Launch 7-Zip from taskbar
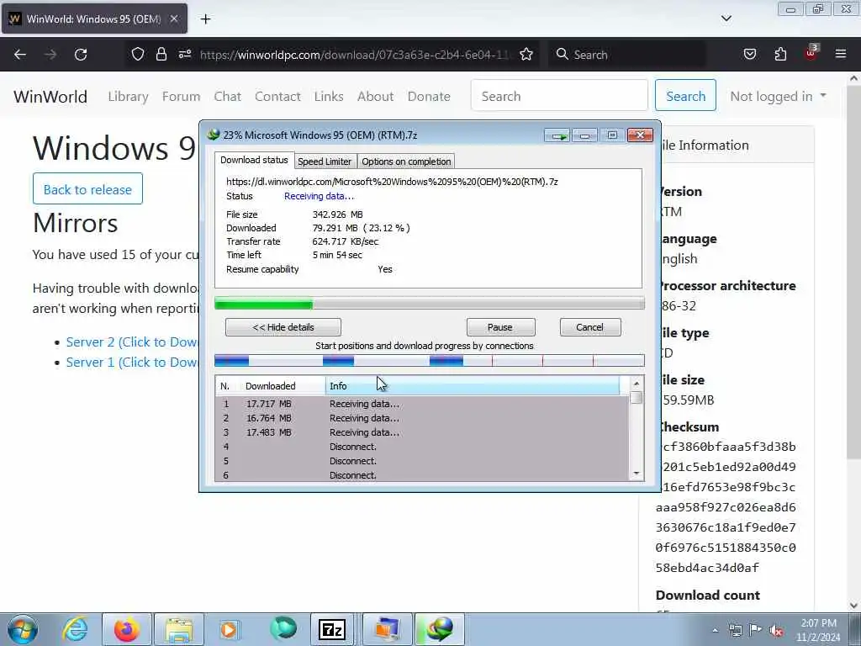Viewport: 861px width, 646px height. point(331,629)
